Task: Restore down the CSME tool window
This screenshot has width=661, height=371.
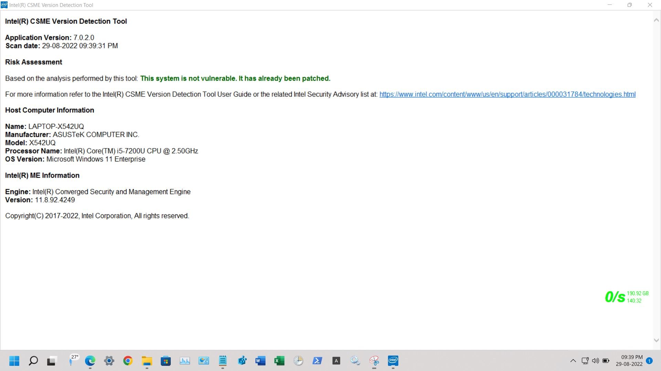Action: 630,5
